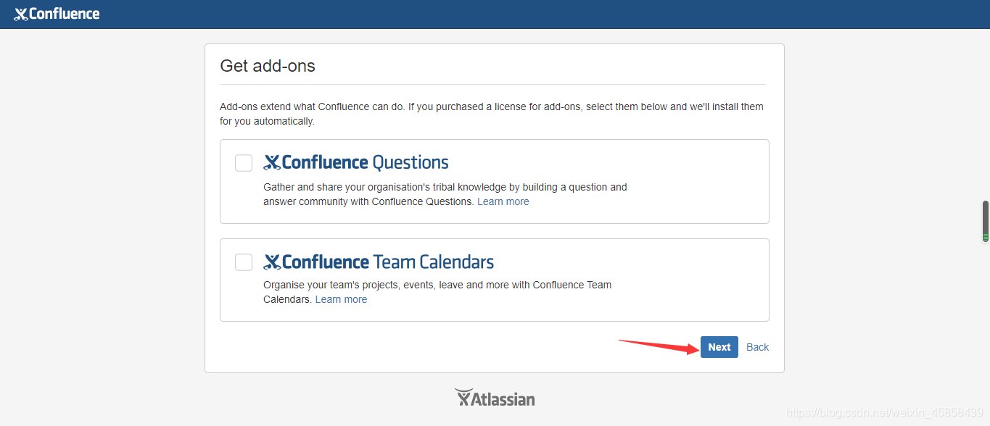Click the Team Calendars description text

(437, 292)
